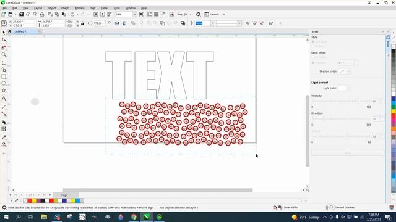Image resolution: width=396 pixels, height=222 pixels.
Task: Select the Eyedropper tool in toolbox
Action: coord(4,138)
